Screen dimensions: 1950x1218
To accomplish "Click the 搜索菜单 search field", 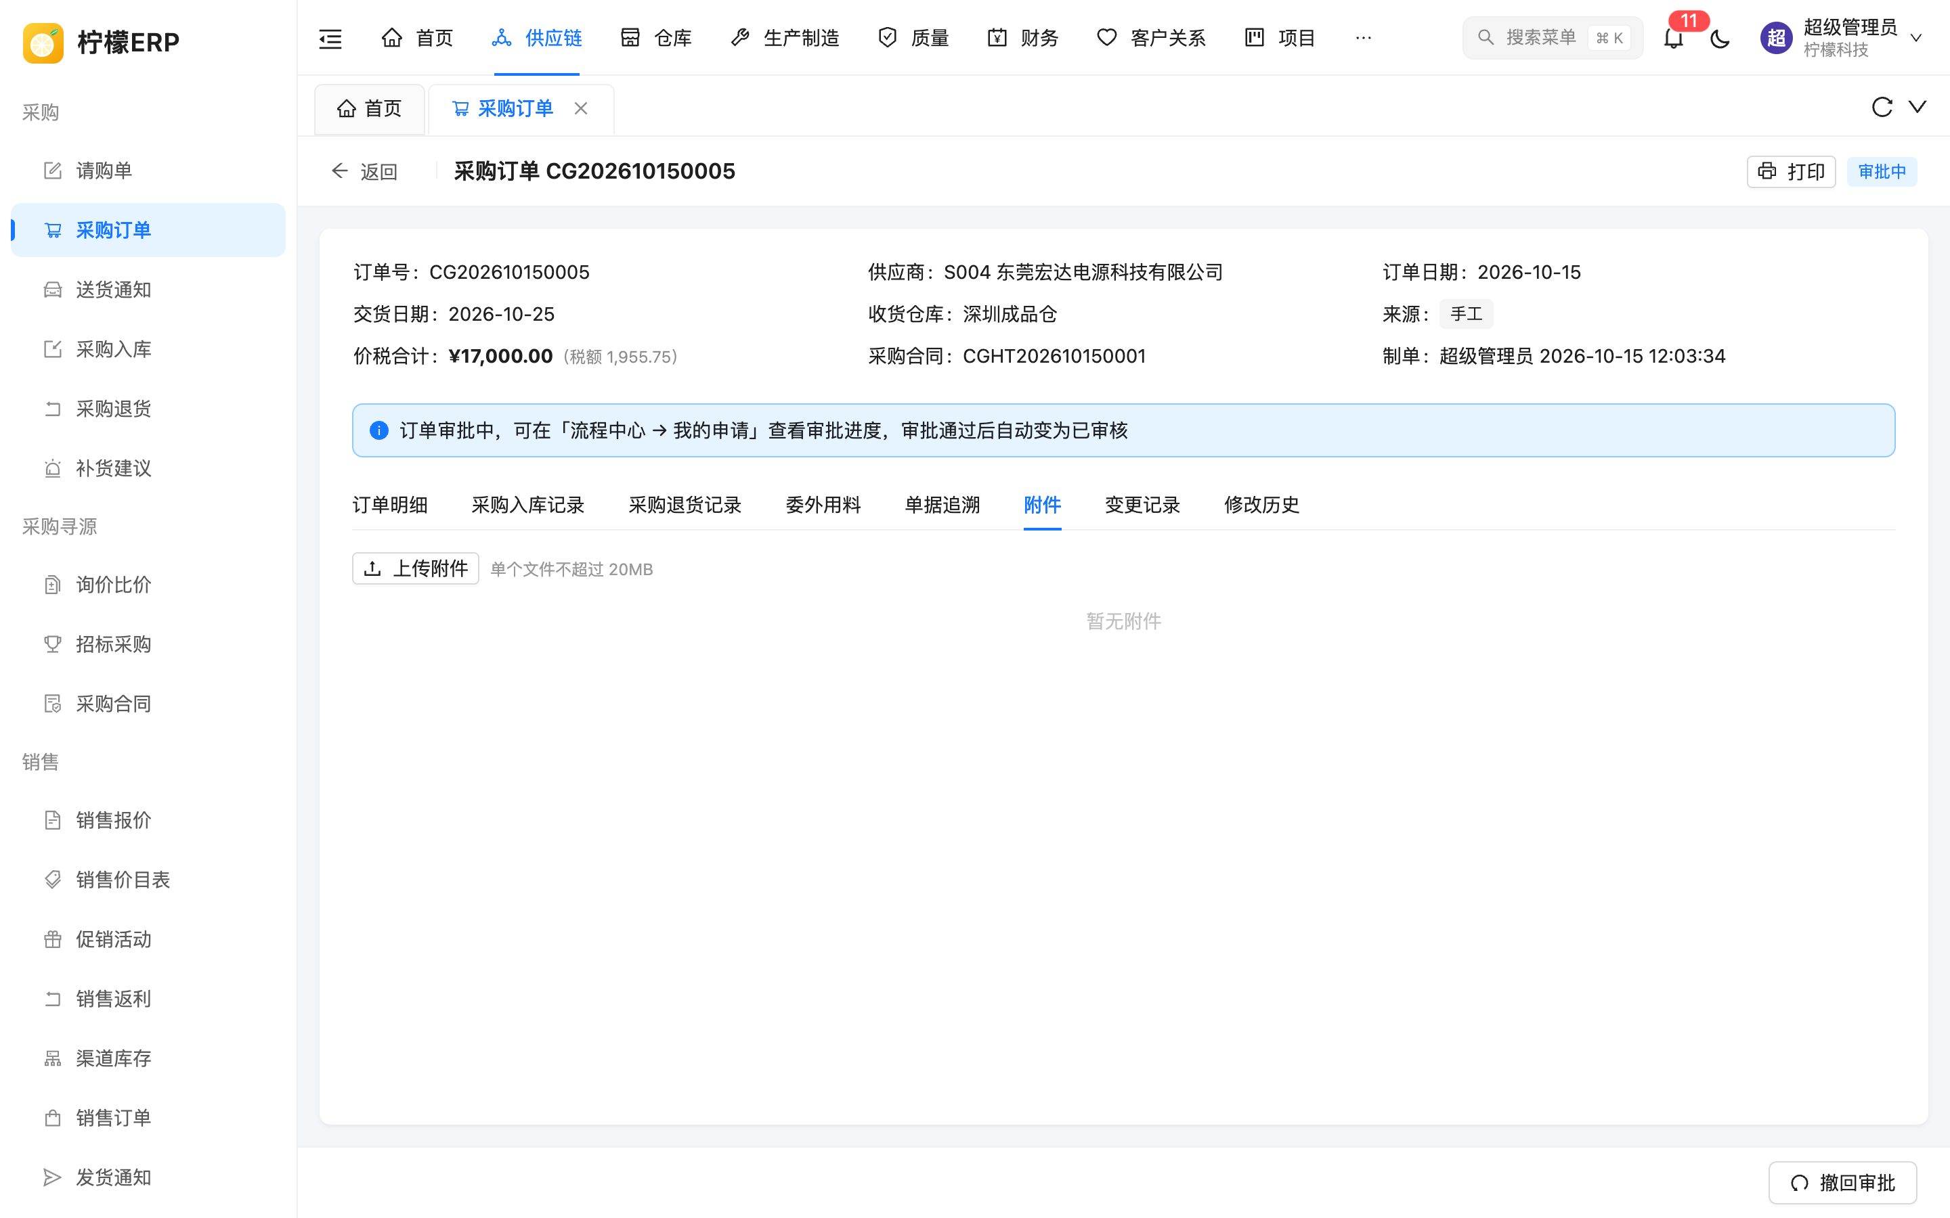I will 1552,38.
